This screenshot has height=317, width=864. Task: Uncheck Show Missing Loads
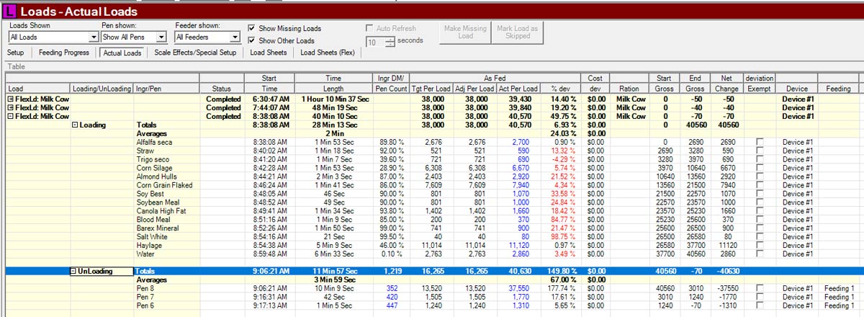(x=251, y=28)
